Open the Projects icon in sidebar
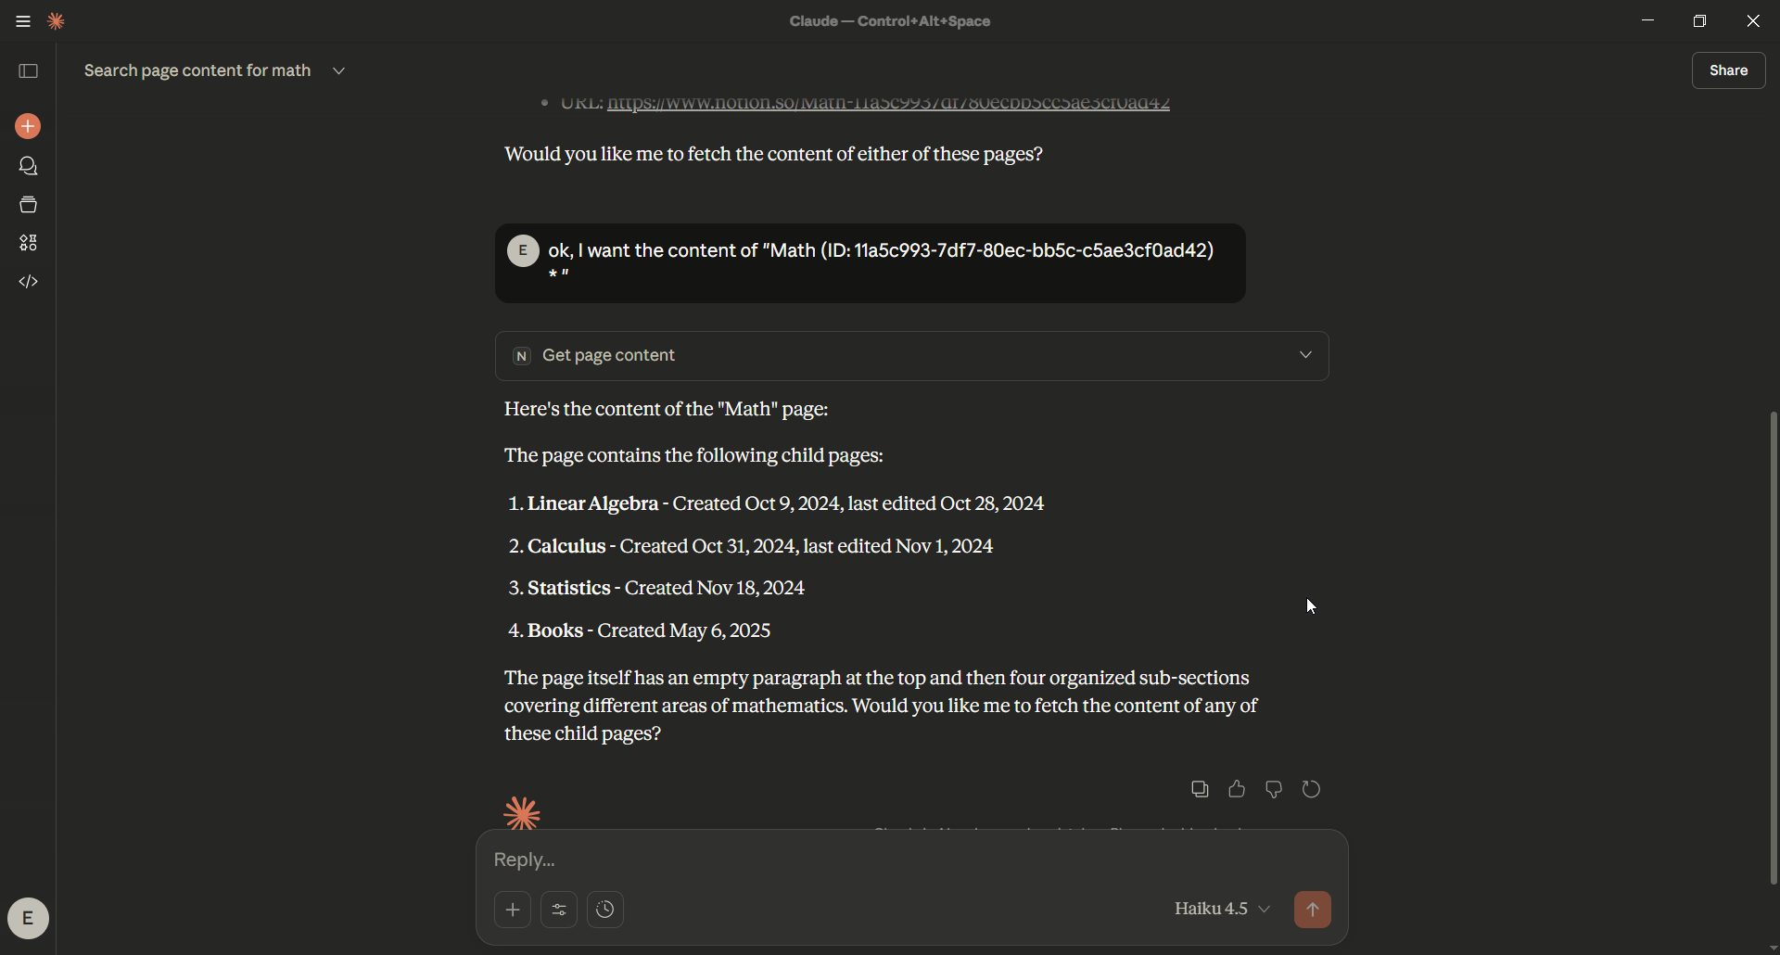This screenshot has height=955, width=1780. coord(28,205)
